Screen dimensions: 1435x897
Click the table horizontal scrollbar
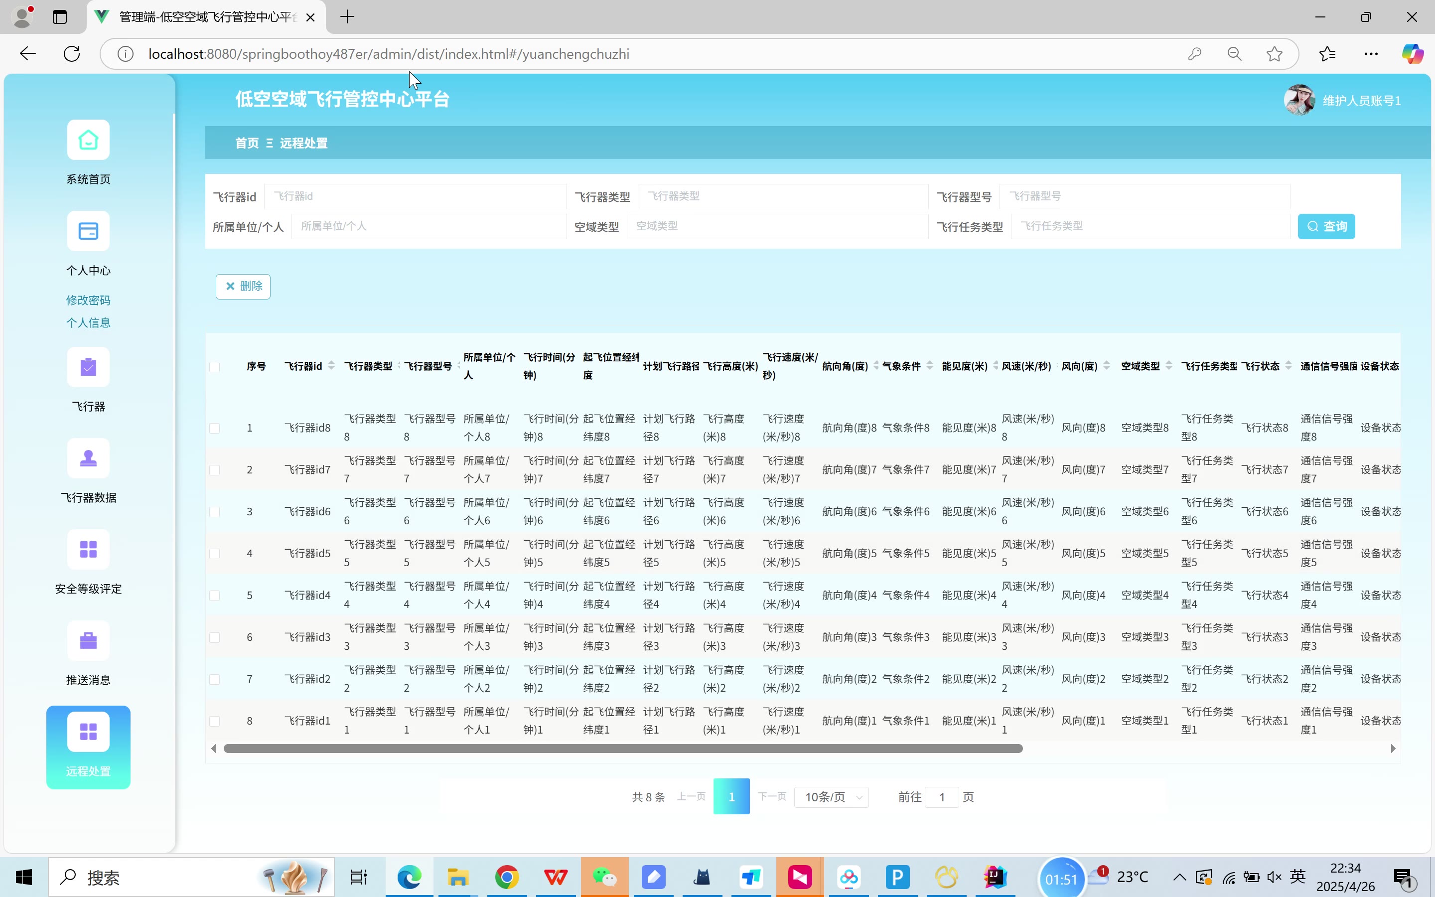click(623, 748)
